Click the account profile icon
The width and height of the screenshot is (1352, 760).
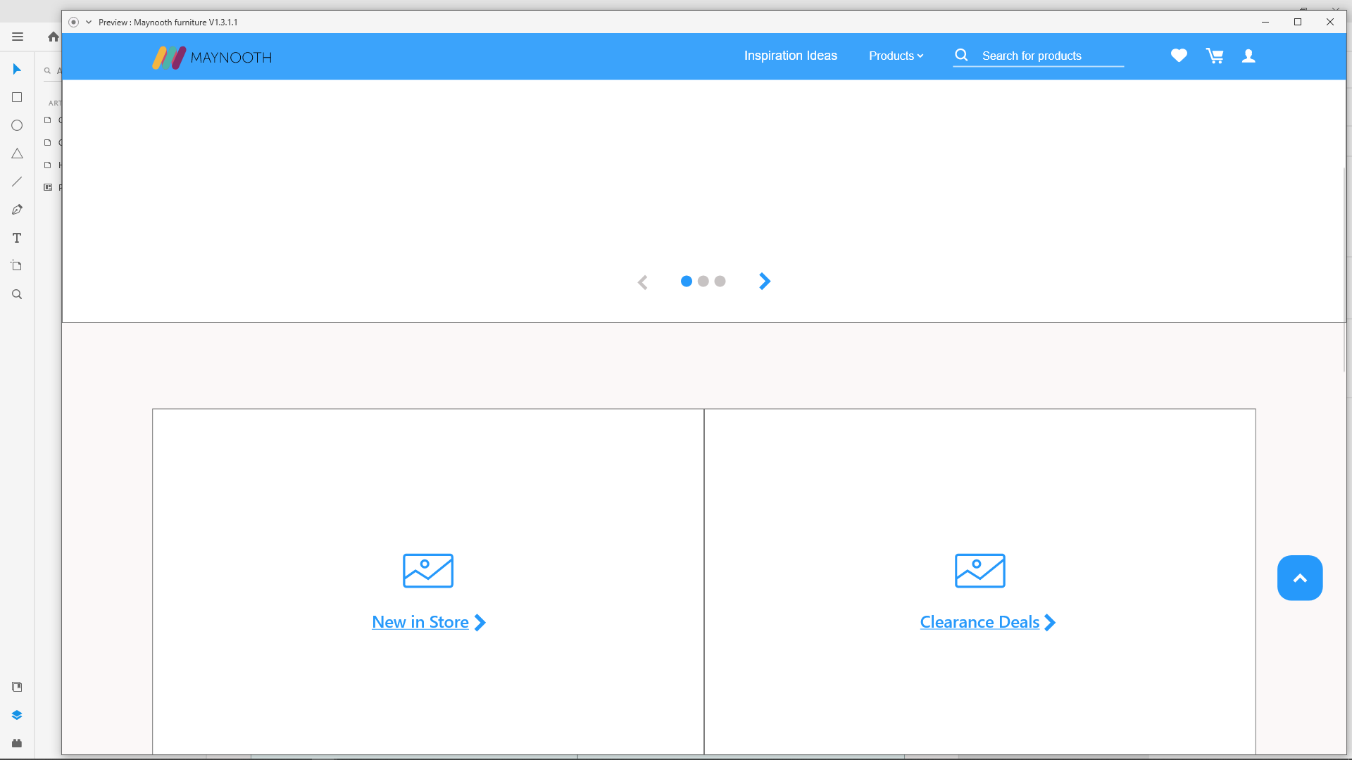[1248, 56]
